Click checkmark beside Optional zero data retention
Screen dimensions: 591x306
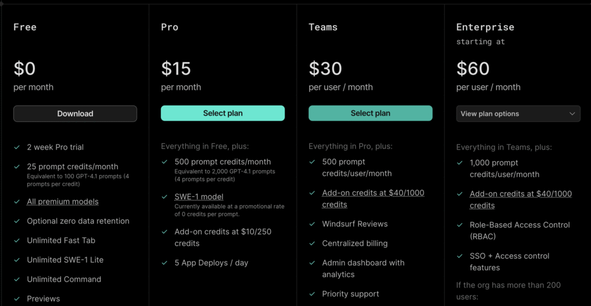pyautogui.click(x=17, y=221)
